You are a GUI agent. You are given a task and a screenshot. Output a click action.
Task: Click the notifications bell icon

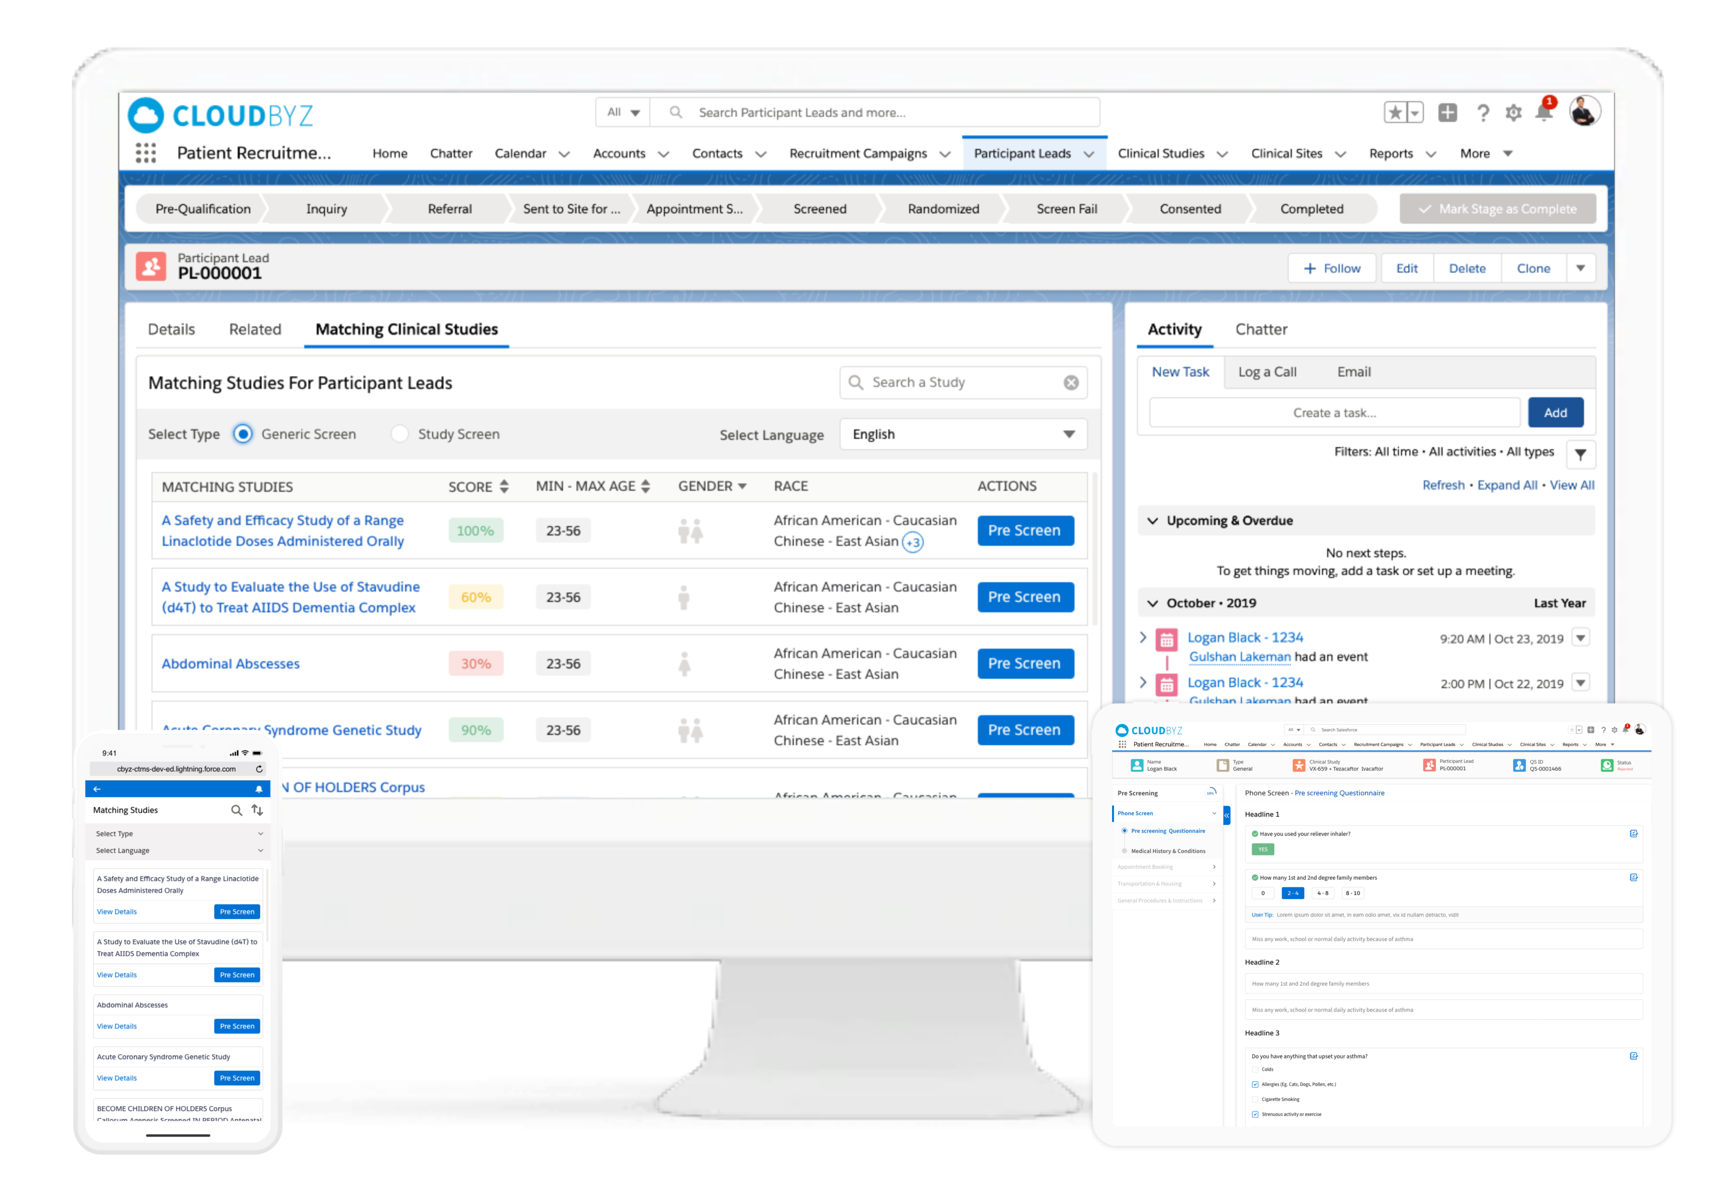click(1543, 113)
